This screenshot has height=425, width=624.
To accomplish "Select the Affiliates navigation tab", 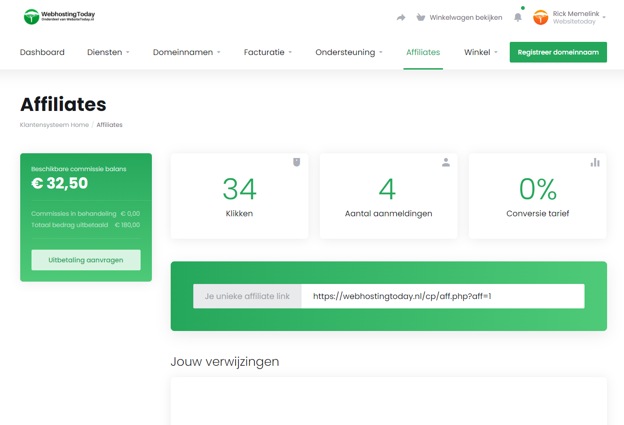I will pos(423,52).
